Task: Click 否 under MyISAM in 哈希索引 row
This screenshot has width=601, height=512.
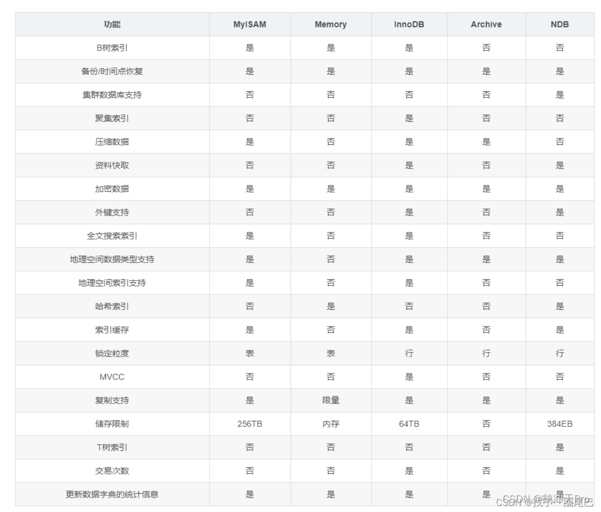Action: point(249,306)
